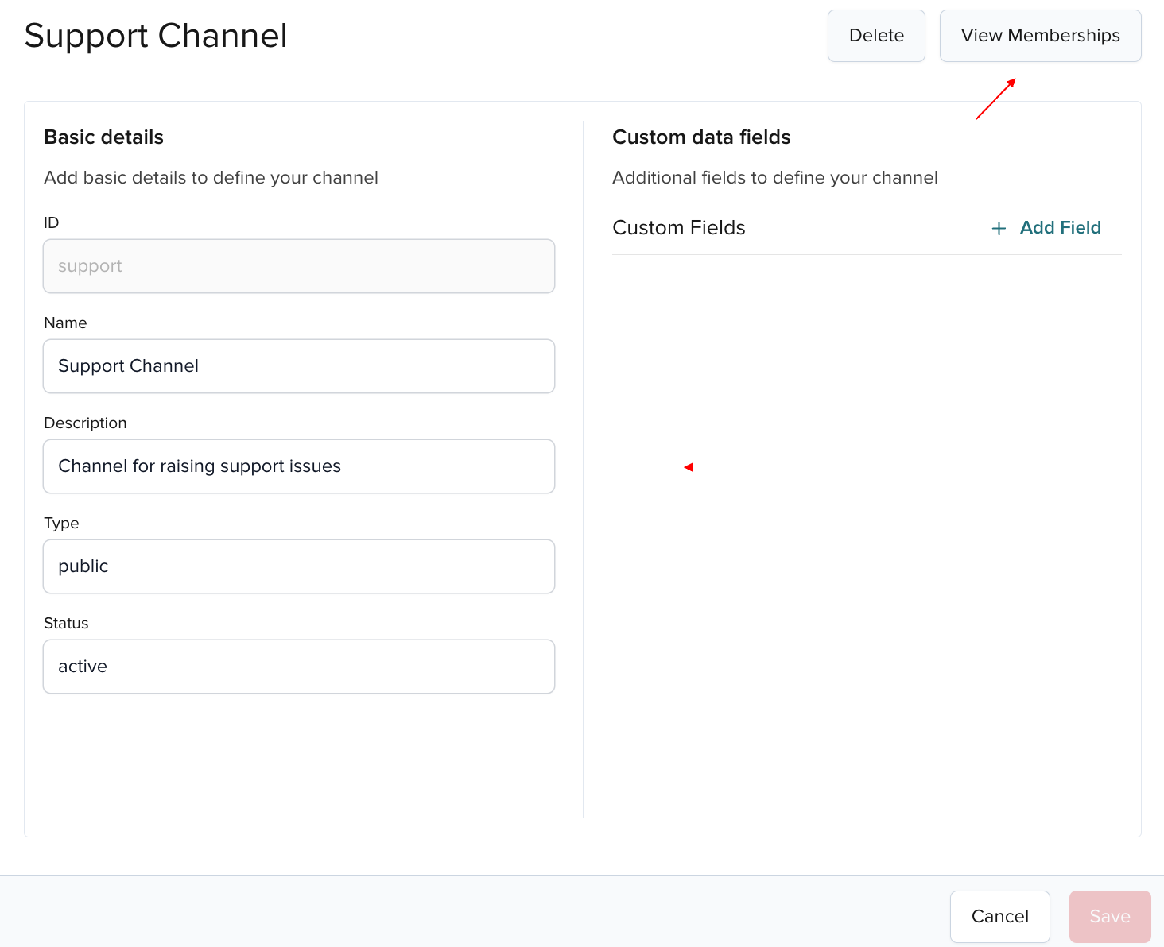Click the Description label above the field
1164x947 pixels.
click(85, 423)
